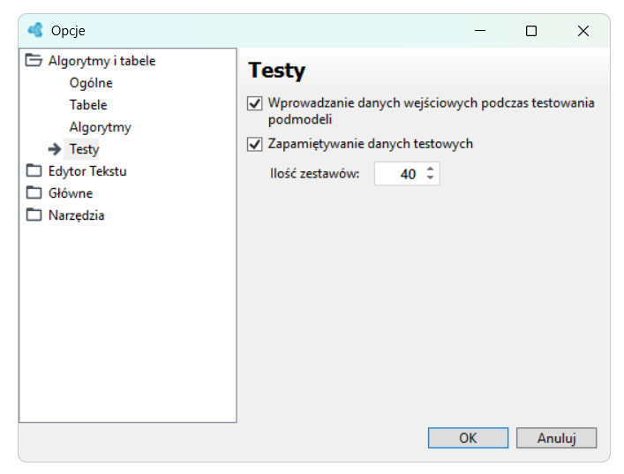Click the open folder icon beside Algorytmy i tabele
The height and width of the screenshot is (474, 624).
coord(34,61)
